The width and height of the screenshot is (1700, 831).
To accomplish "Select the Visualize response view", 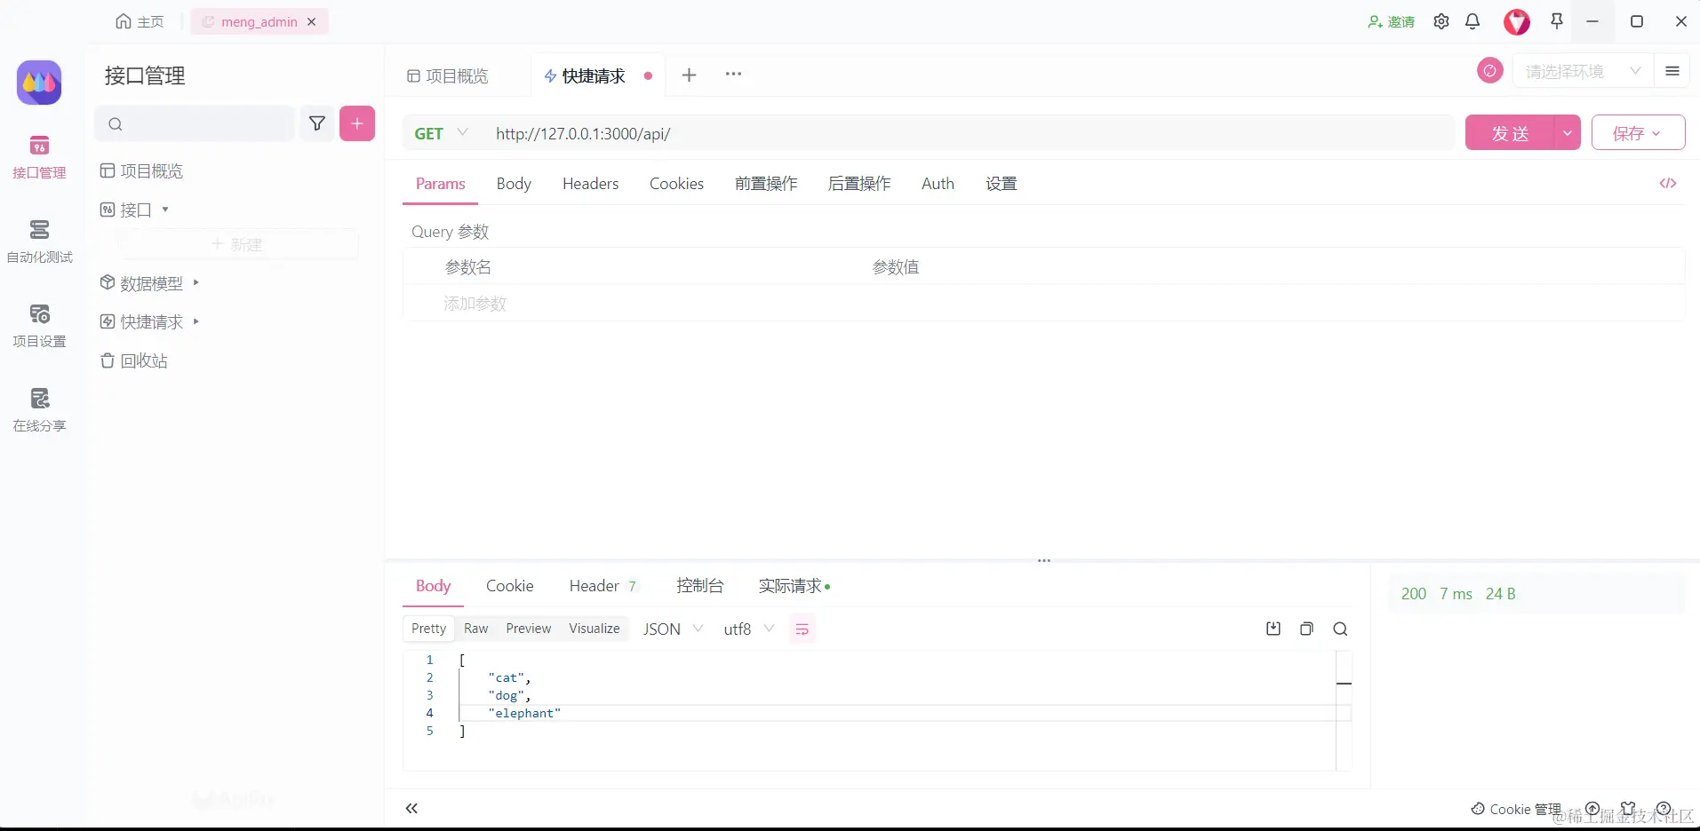I will tap(595, 629).
